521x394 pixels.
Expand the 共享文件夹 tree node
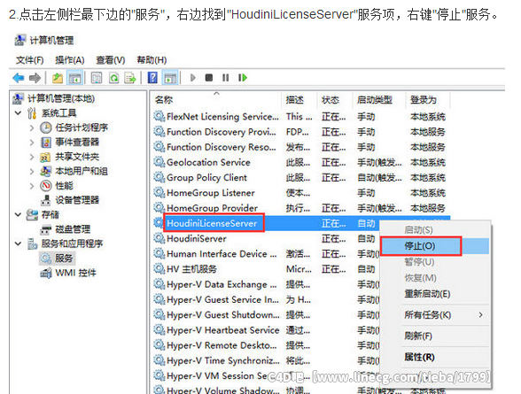pos(32,157)
